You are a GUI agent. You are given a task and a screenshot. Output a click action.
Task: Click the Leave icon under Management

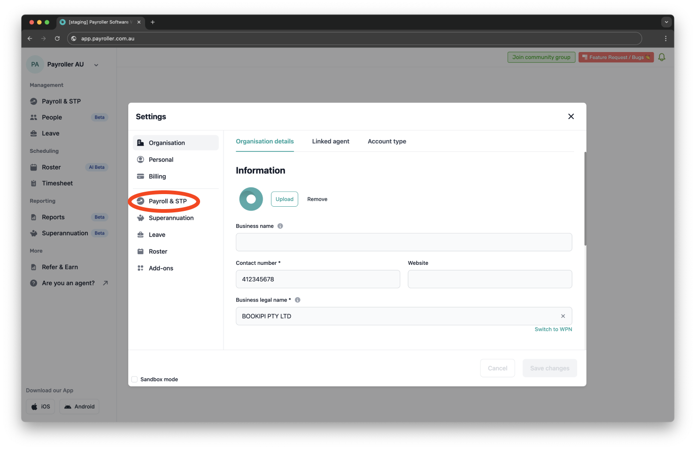tap(34, 133)
